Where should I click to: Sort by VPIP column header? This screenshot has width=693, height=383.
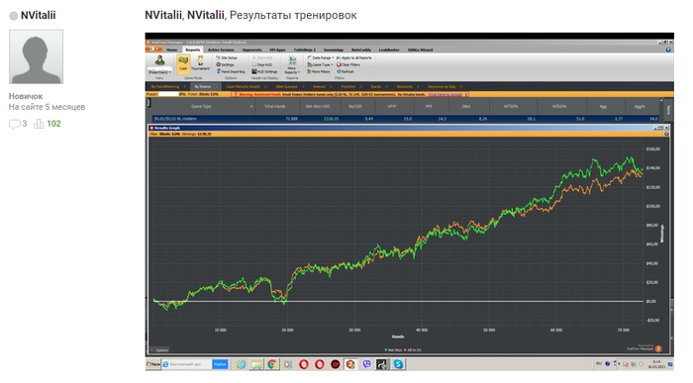coord(392,107)
